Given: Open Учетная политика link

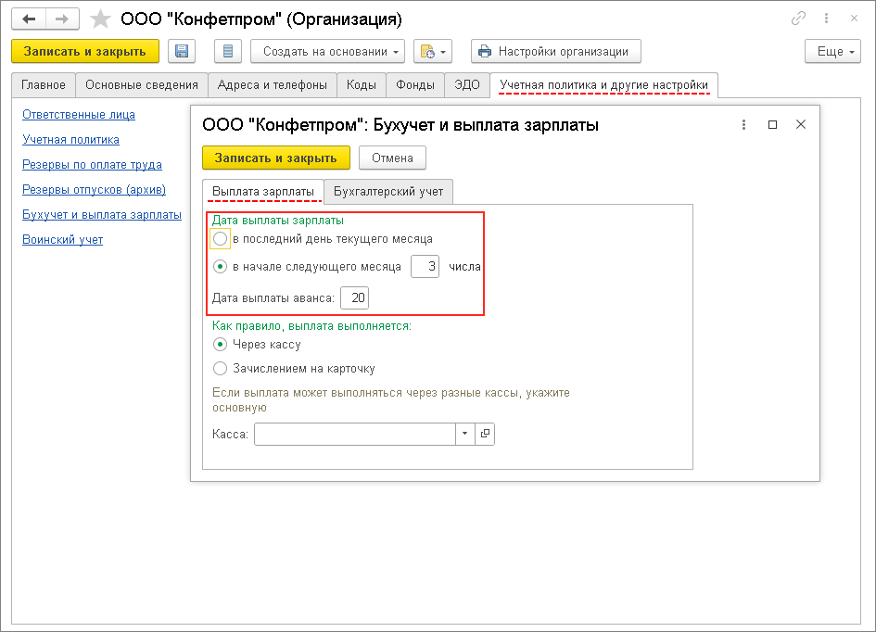Looking at the screenshot, I should point(71,140).
